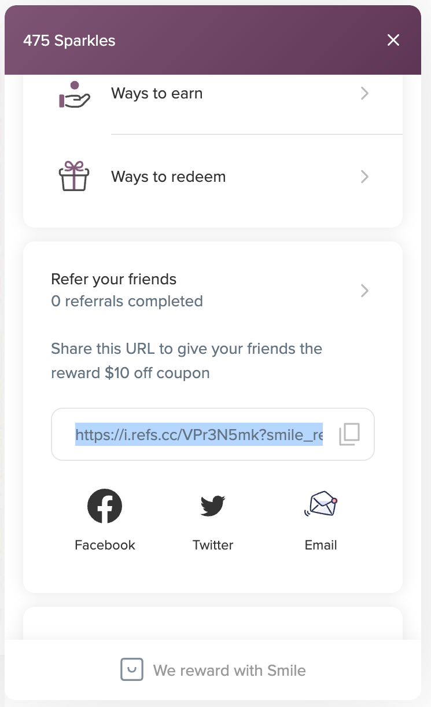Share via the Email envelope icon
Viewport: 431px width, 707px height.
pyautogui.click(x=321, y=504)
